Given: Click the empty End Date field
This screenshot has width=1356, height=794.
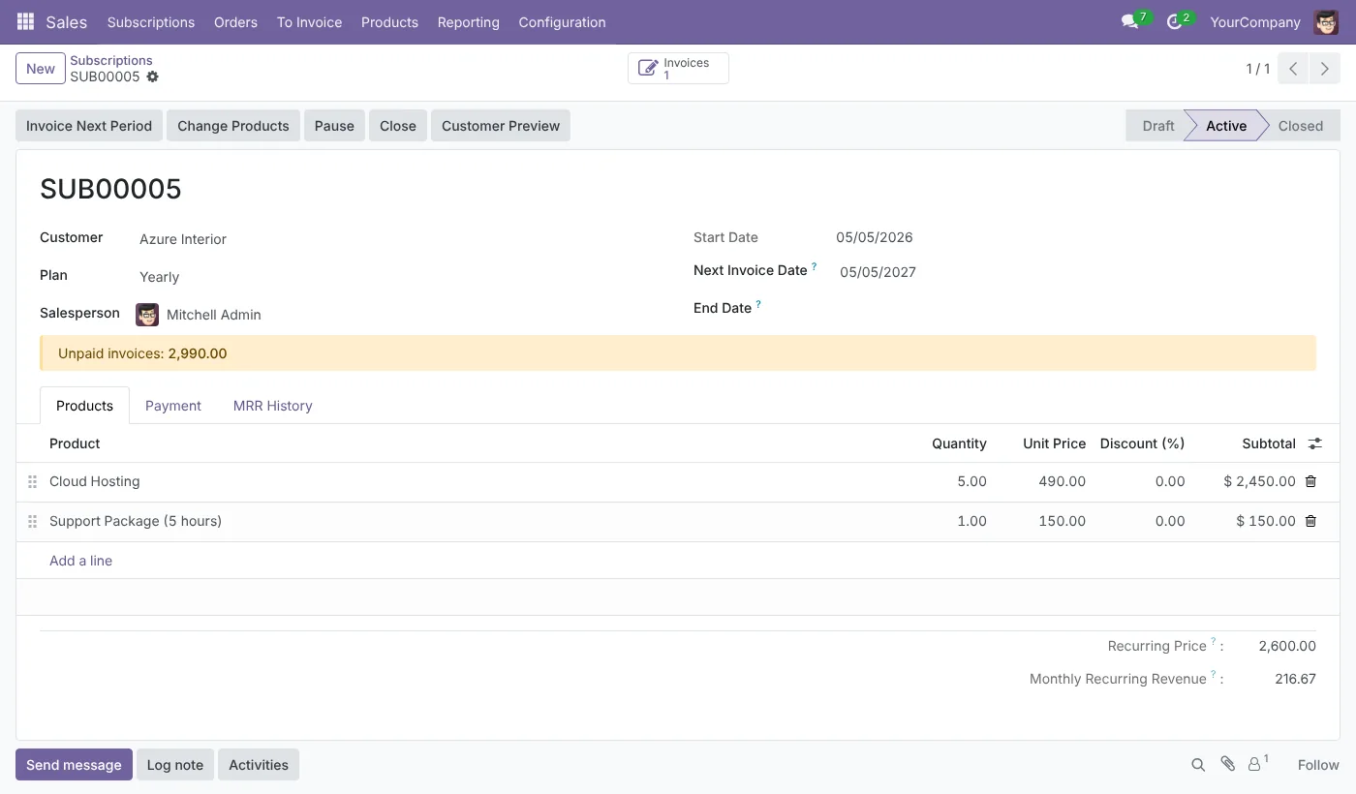Looking at the screenshot, I should pos(1075,308).
